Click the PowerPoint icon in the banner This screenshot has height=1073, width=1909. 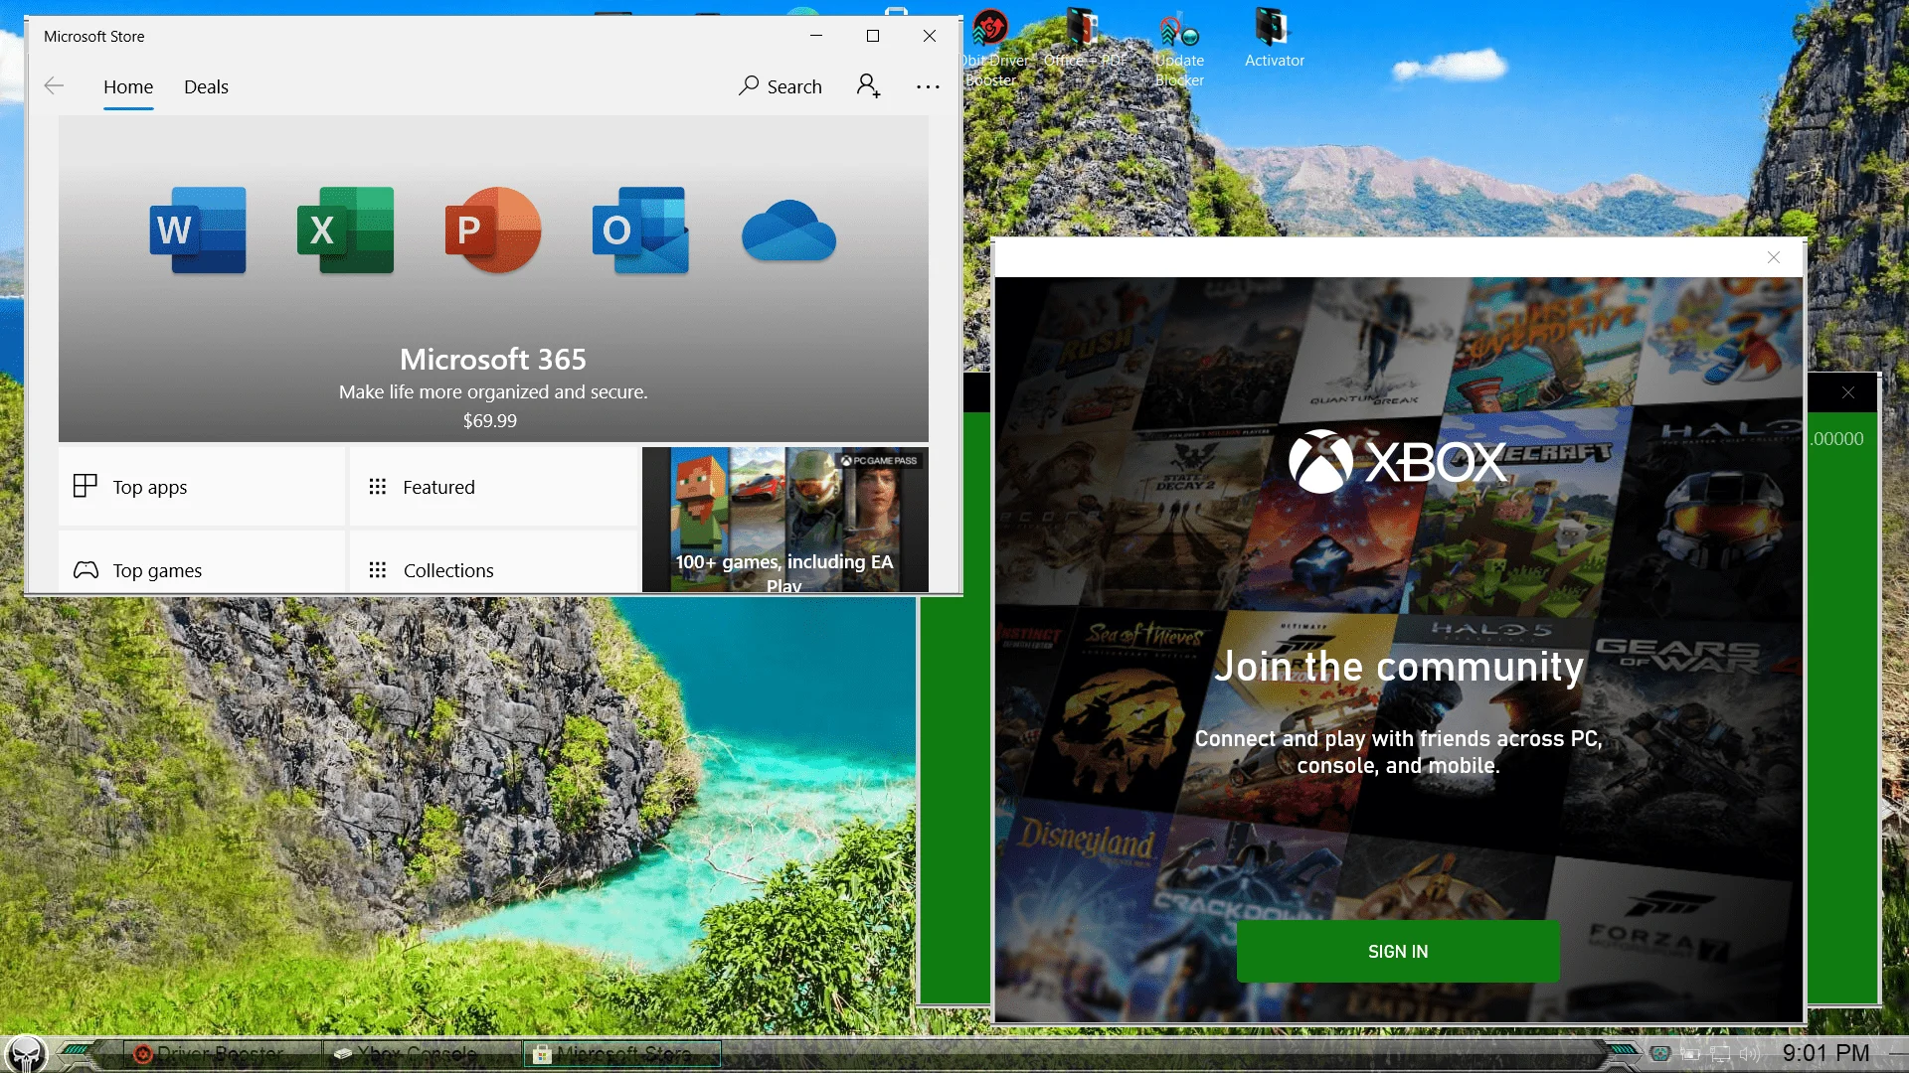tap(493, 230)
